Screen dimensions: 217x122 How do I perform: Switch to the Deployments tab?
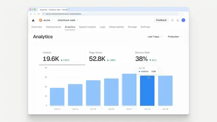pyautogui.click(x=54, y=27)
